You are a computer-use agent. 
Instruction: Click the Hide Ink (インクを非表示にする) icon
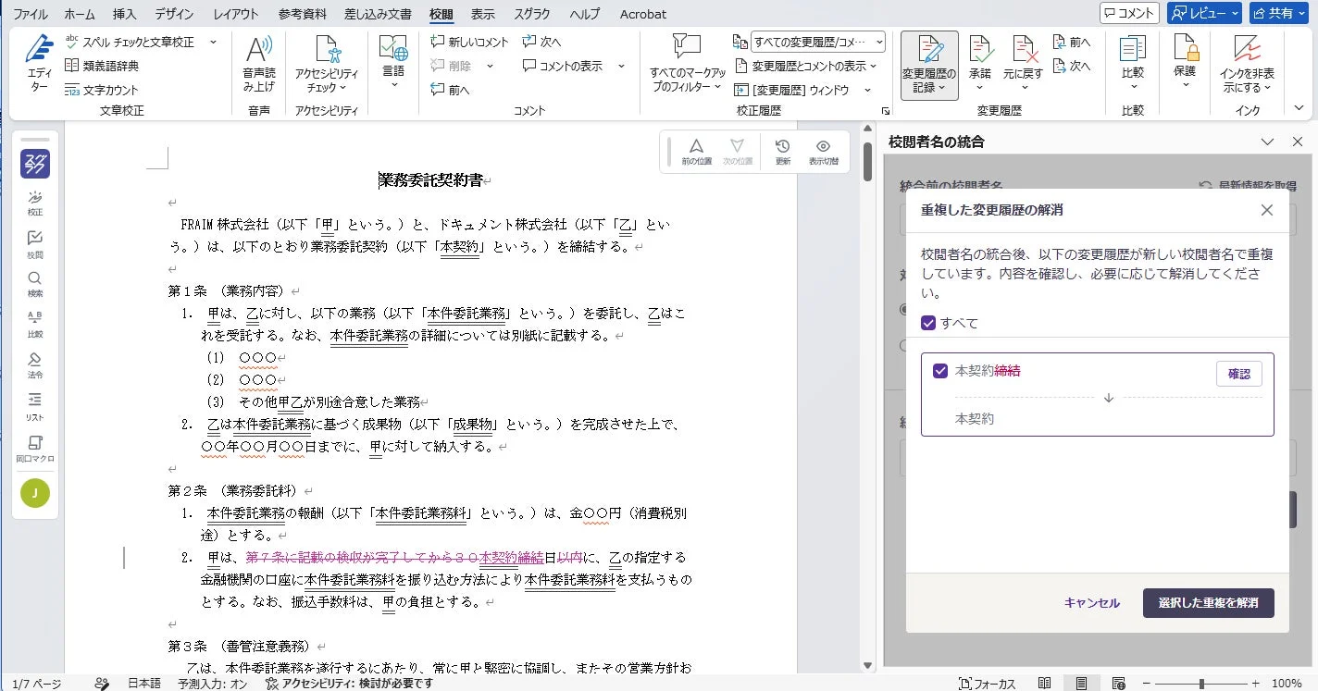(x=1247, y=48)
